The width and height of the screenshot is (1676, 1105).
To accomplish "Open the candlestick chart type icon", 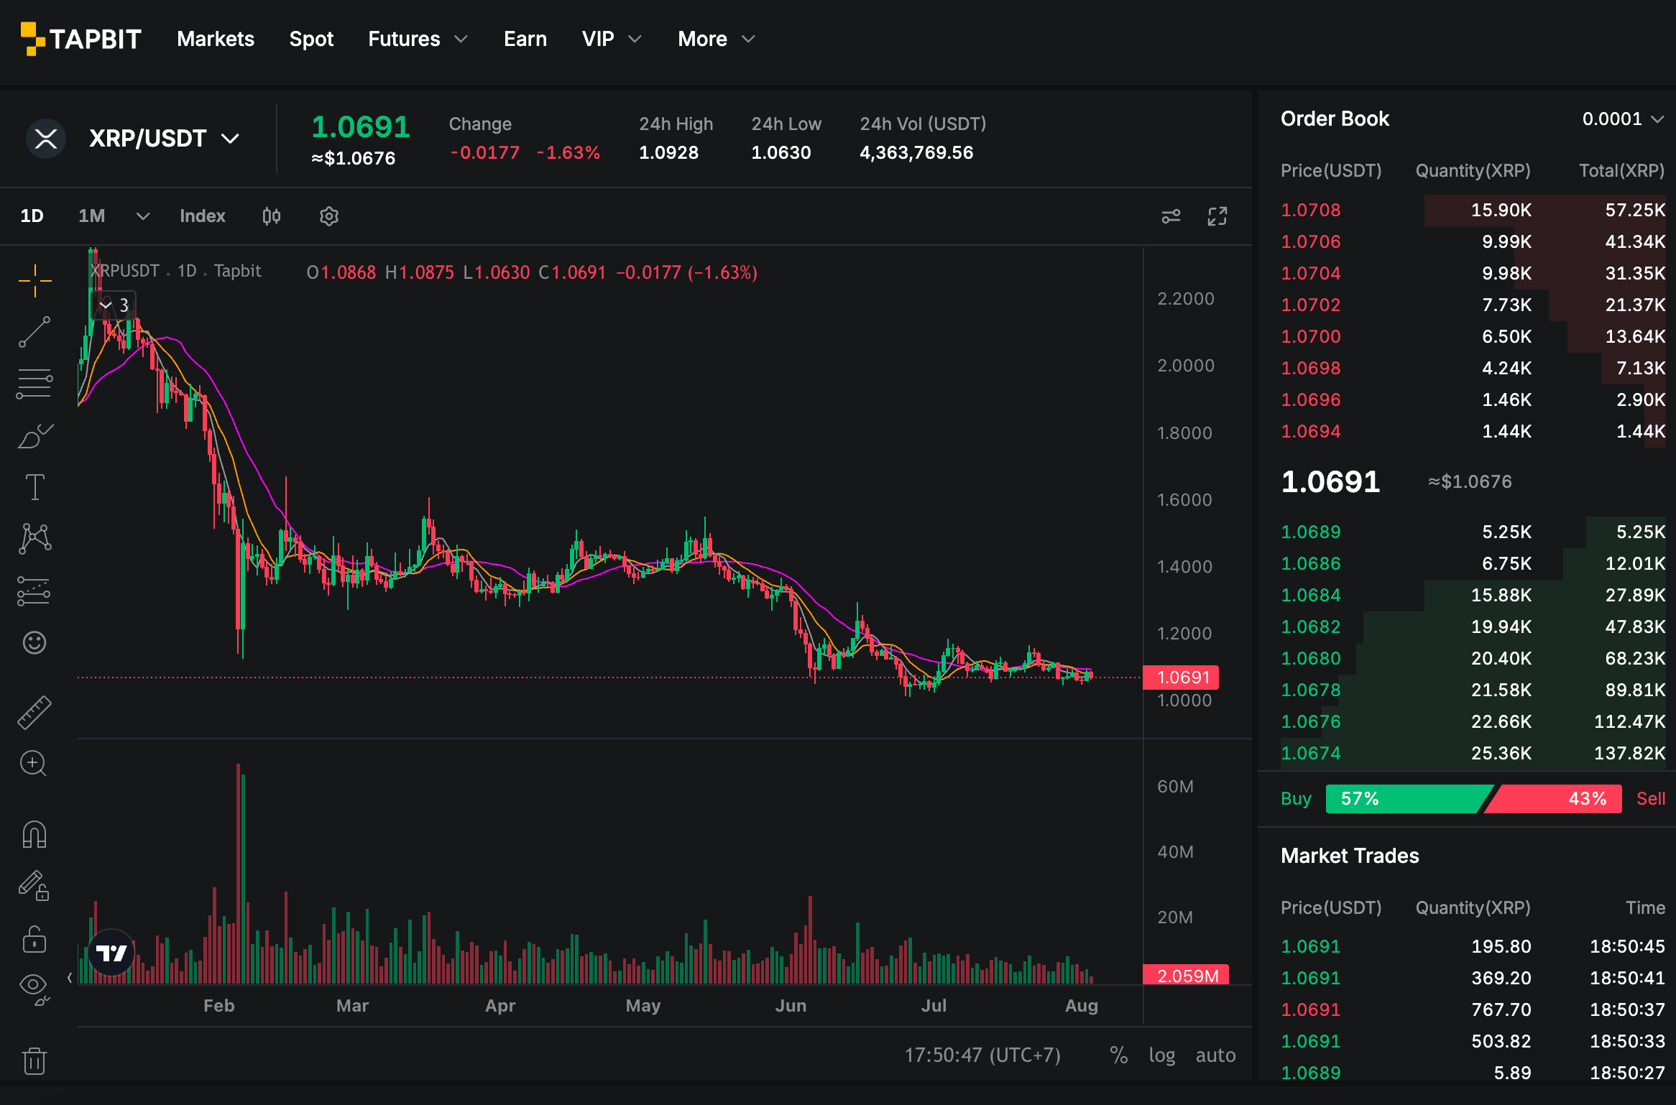I will (x=272, y=216).
